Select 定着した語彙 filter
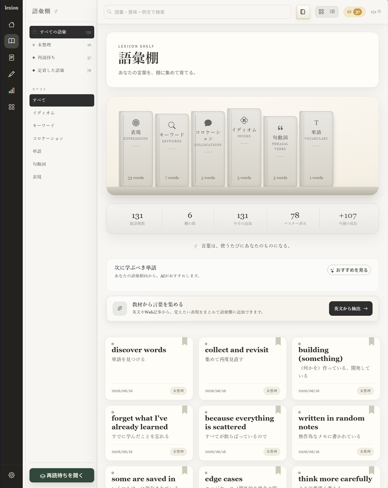Screen dimensions: 388x488 tap(62, 70)
